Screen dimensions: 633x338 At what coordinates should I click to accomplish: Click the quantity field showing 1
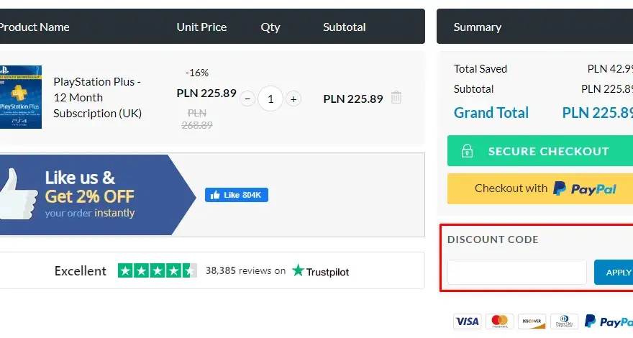(270, 99)
